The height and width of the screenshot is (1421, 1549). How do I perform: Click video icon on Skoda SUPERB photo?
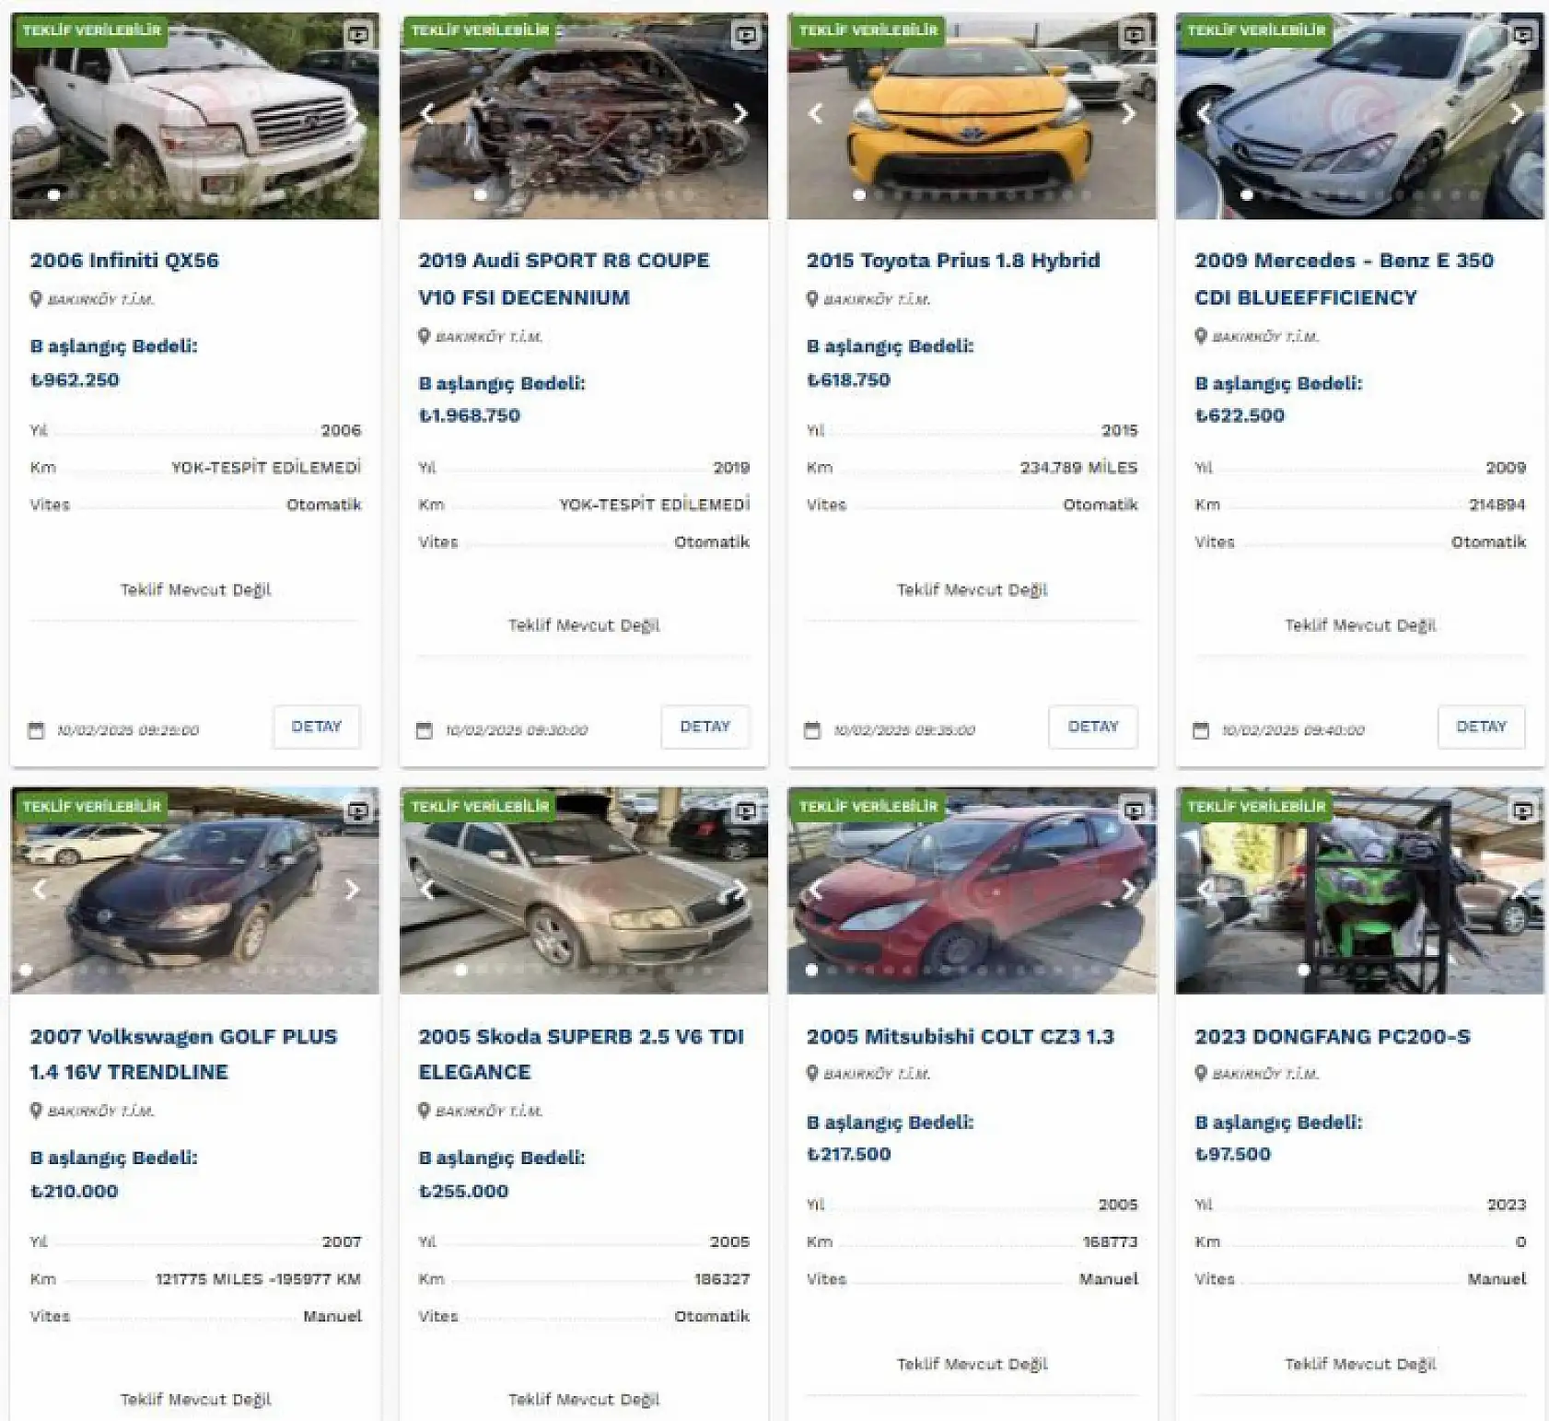[x=746, y=811]
